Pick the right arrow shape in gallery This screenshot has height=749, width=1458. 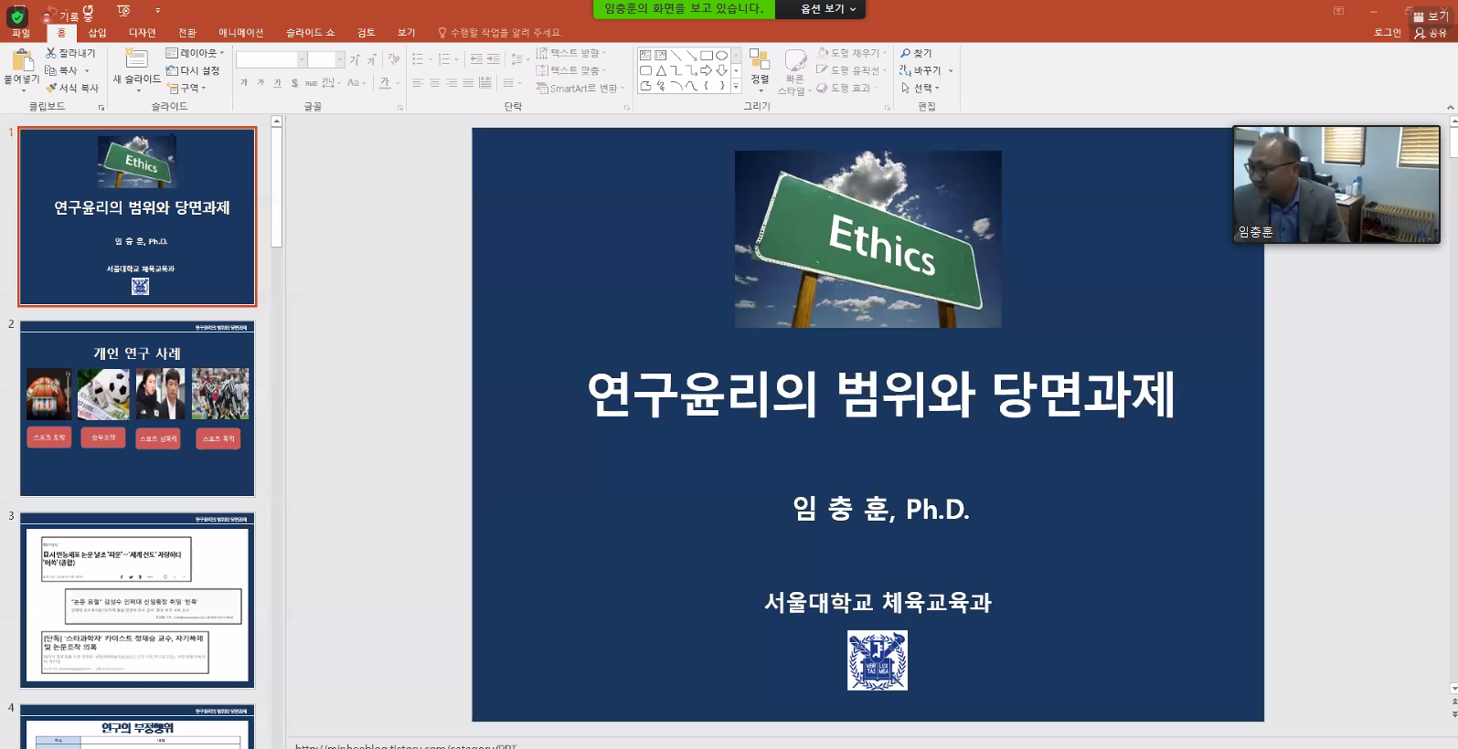click(706, 70)
